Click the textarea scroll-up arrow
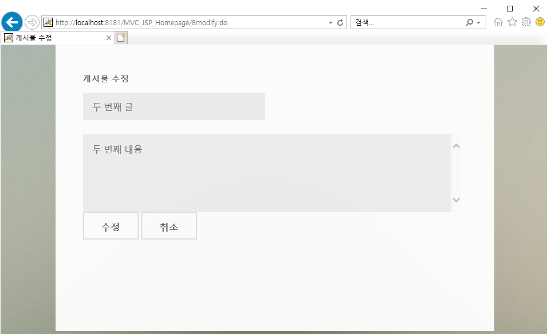This screenshot has height=334, width=547. tap(456, 146)
